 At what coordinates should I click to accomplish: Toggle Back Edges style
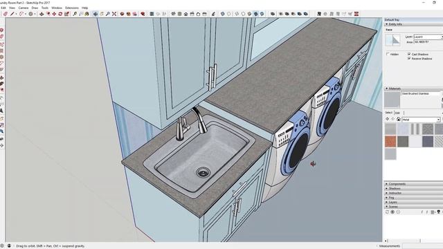point(229,14)
